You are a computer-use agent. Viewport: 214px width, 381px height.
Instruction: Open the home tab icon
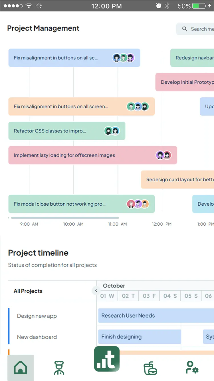pos(21,367)
